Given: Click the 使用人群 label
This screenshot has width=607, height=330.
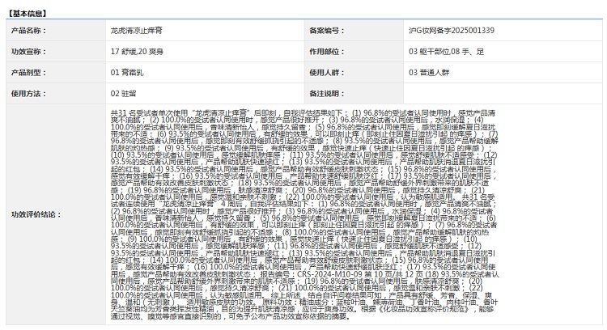Looking at the screenshot, I should tap(327, 72).
